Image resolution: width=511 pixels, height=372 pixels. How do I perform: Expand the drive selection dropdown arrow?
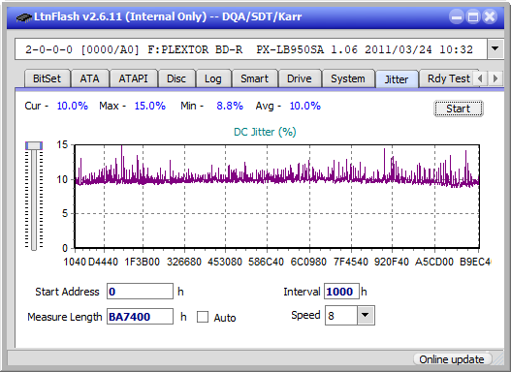495,49
